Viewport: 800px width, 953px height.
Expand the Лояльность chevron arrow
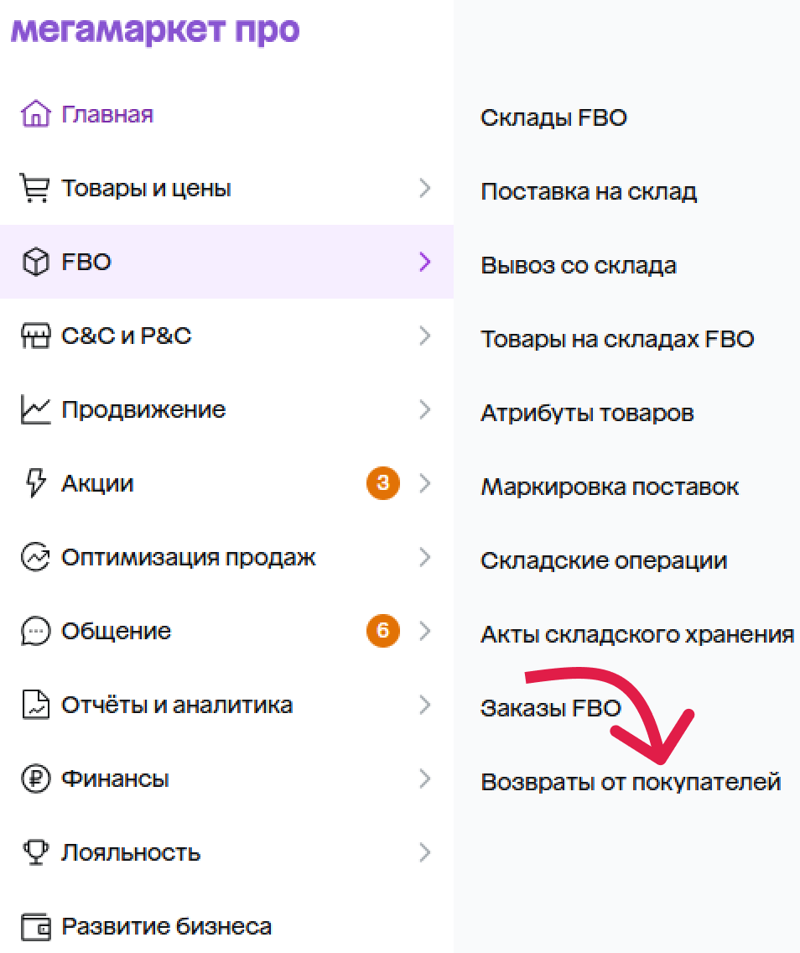(425, 852)
